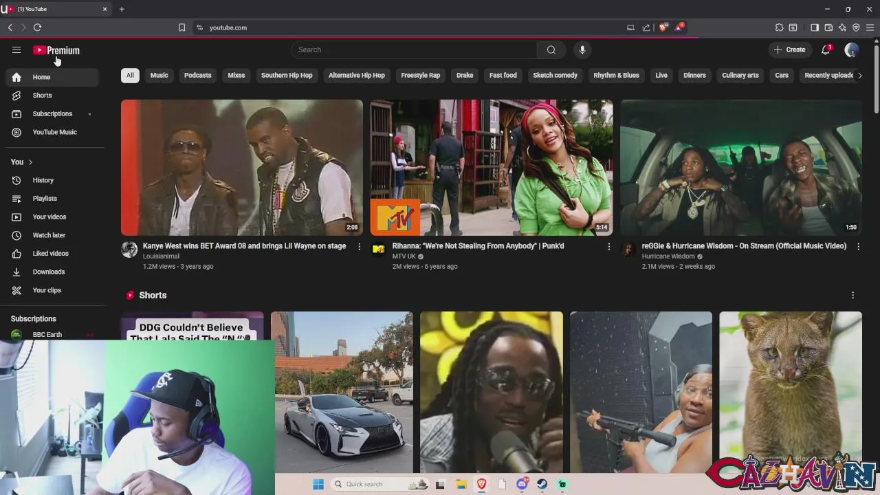Open the Brave VPN shield icon
Viewport: 880px width, 495px height.
(856, 27)
